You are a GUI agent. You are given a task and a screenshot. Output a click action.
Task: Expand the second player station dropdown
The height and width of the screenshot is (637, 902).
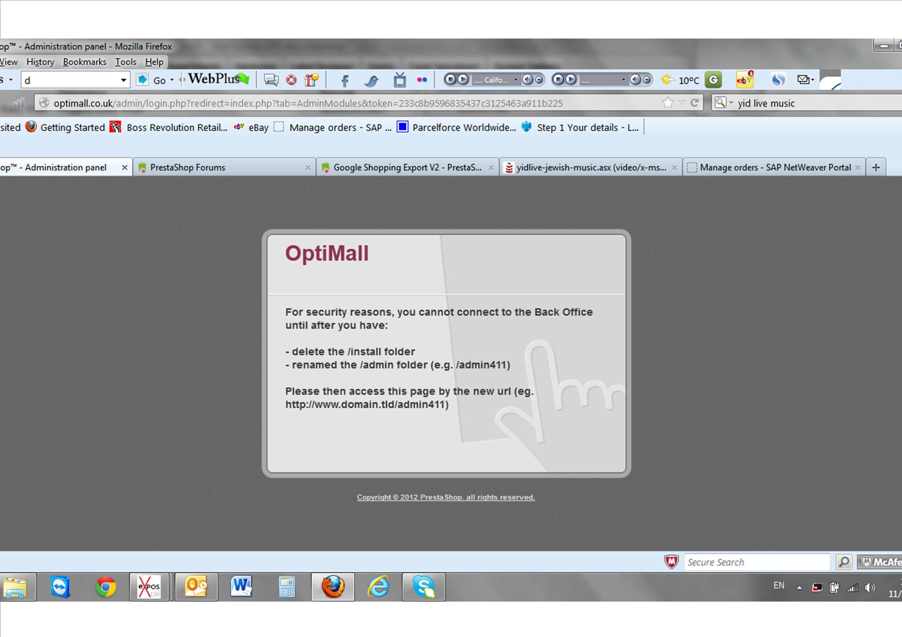pyautogui.click(x=623, y=80)
